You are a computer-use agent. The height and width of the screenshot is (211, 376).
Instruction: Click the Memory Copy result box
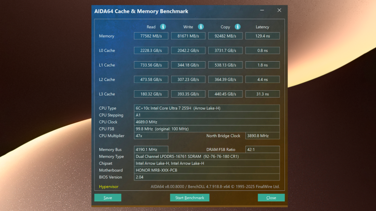(x=225, y=36)
